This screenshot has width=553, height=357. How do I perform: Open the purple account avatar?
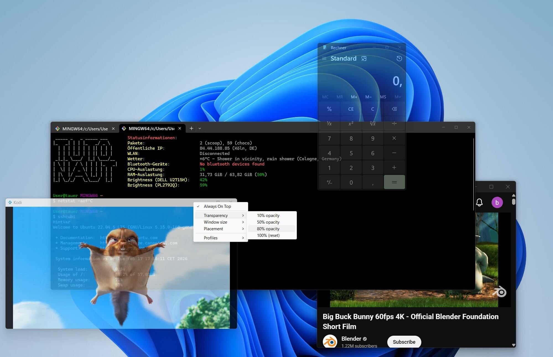pyautogui.click(x=497, y=202)
